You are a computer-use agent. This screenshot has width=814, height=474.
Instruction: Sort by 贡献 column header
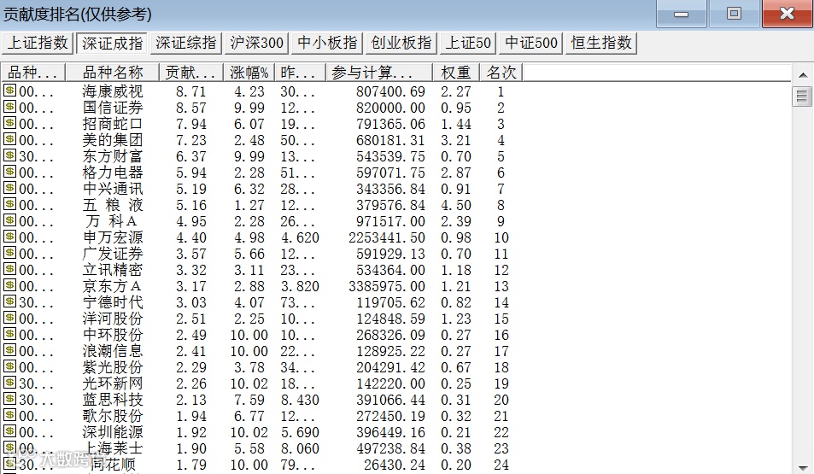(191, 72)
